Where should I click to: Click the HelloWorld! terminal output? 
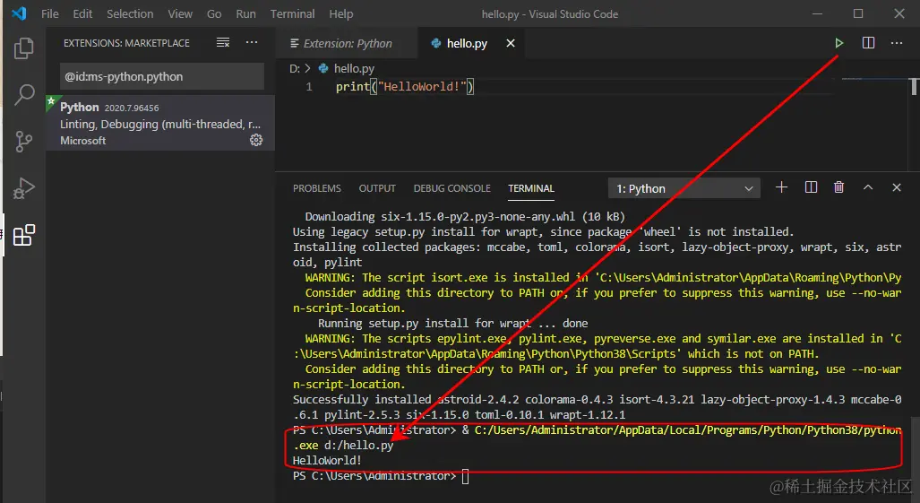click(327, 461)
